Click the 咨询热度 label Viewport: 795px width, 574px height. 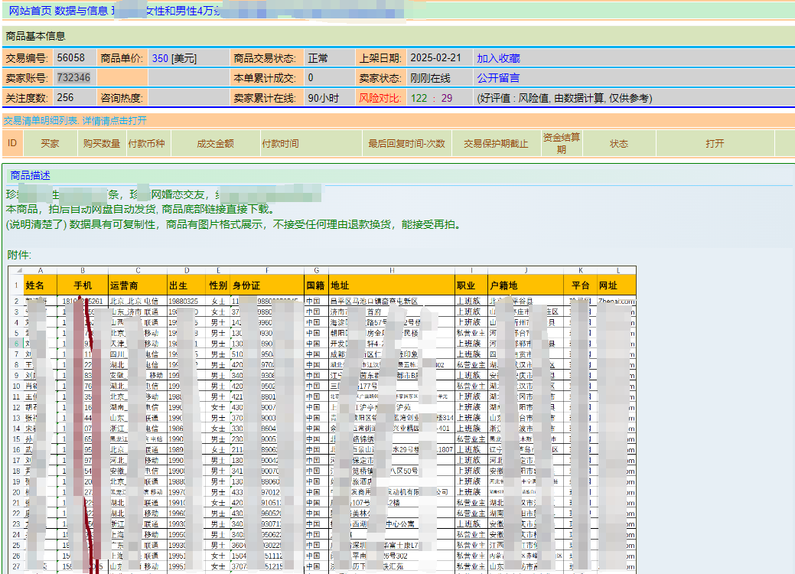[122, 98]
